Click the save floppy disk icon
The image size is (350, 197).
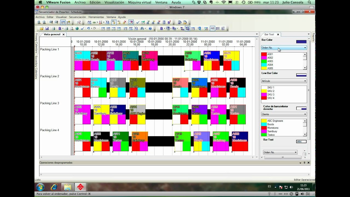[47, 28]
